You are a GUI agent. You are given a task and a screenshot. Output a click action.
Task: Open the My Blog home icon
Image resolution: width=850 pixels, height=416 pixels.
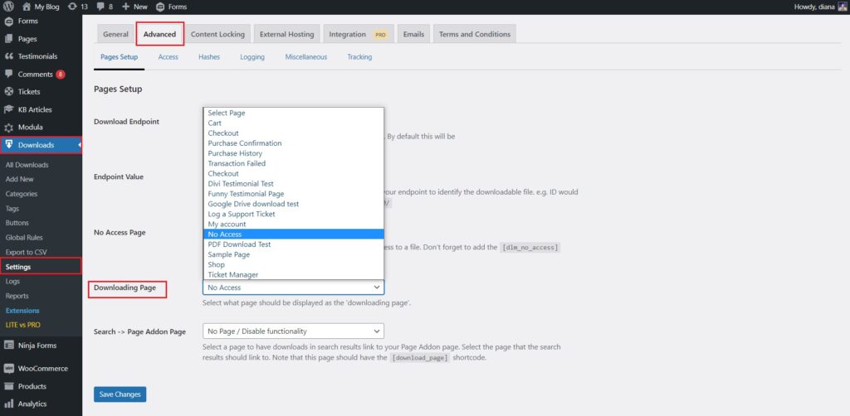(x=27, y=7)
